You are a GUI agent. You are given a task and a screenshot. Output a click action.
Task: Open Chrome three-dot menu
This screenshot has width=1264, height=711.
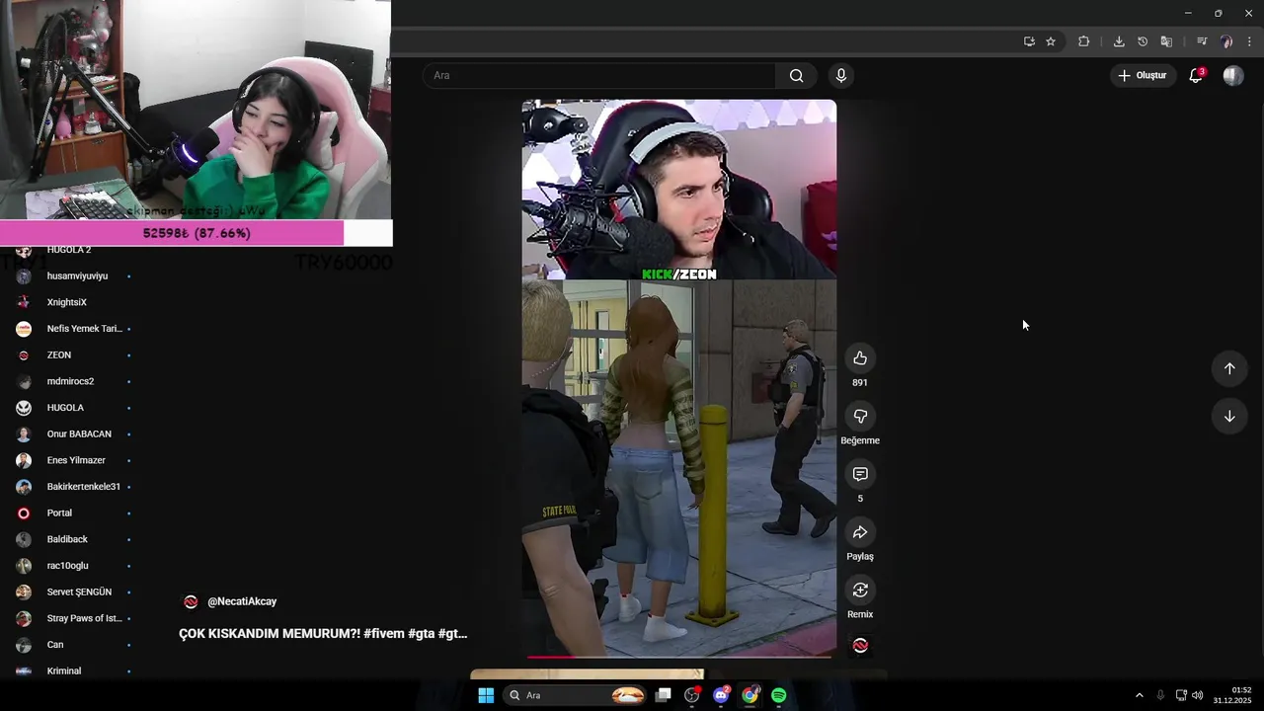tap(1249, 41)
